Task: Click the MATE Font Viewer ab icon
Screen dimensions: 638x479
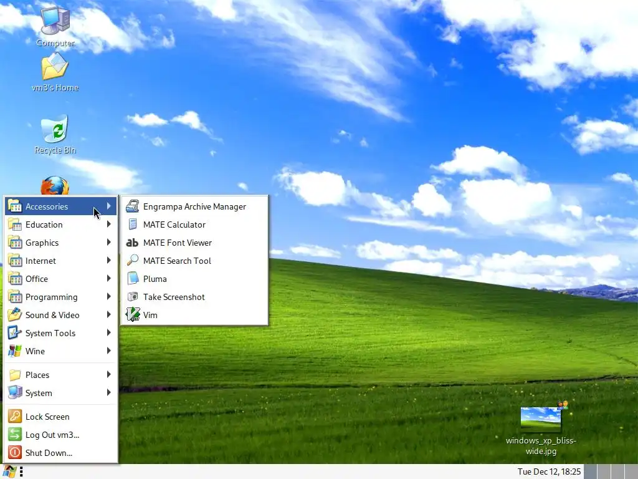Action: [x=132, y=243]
